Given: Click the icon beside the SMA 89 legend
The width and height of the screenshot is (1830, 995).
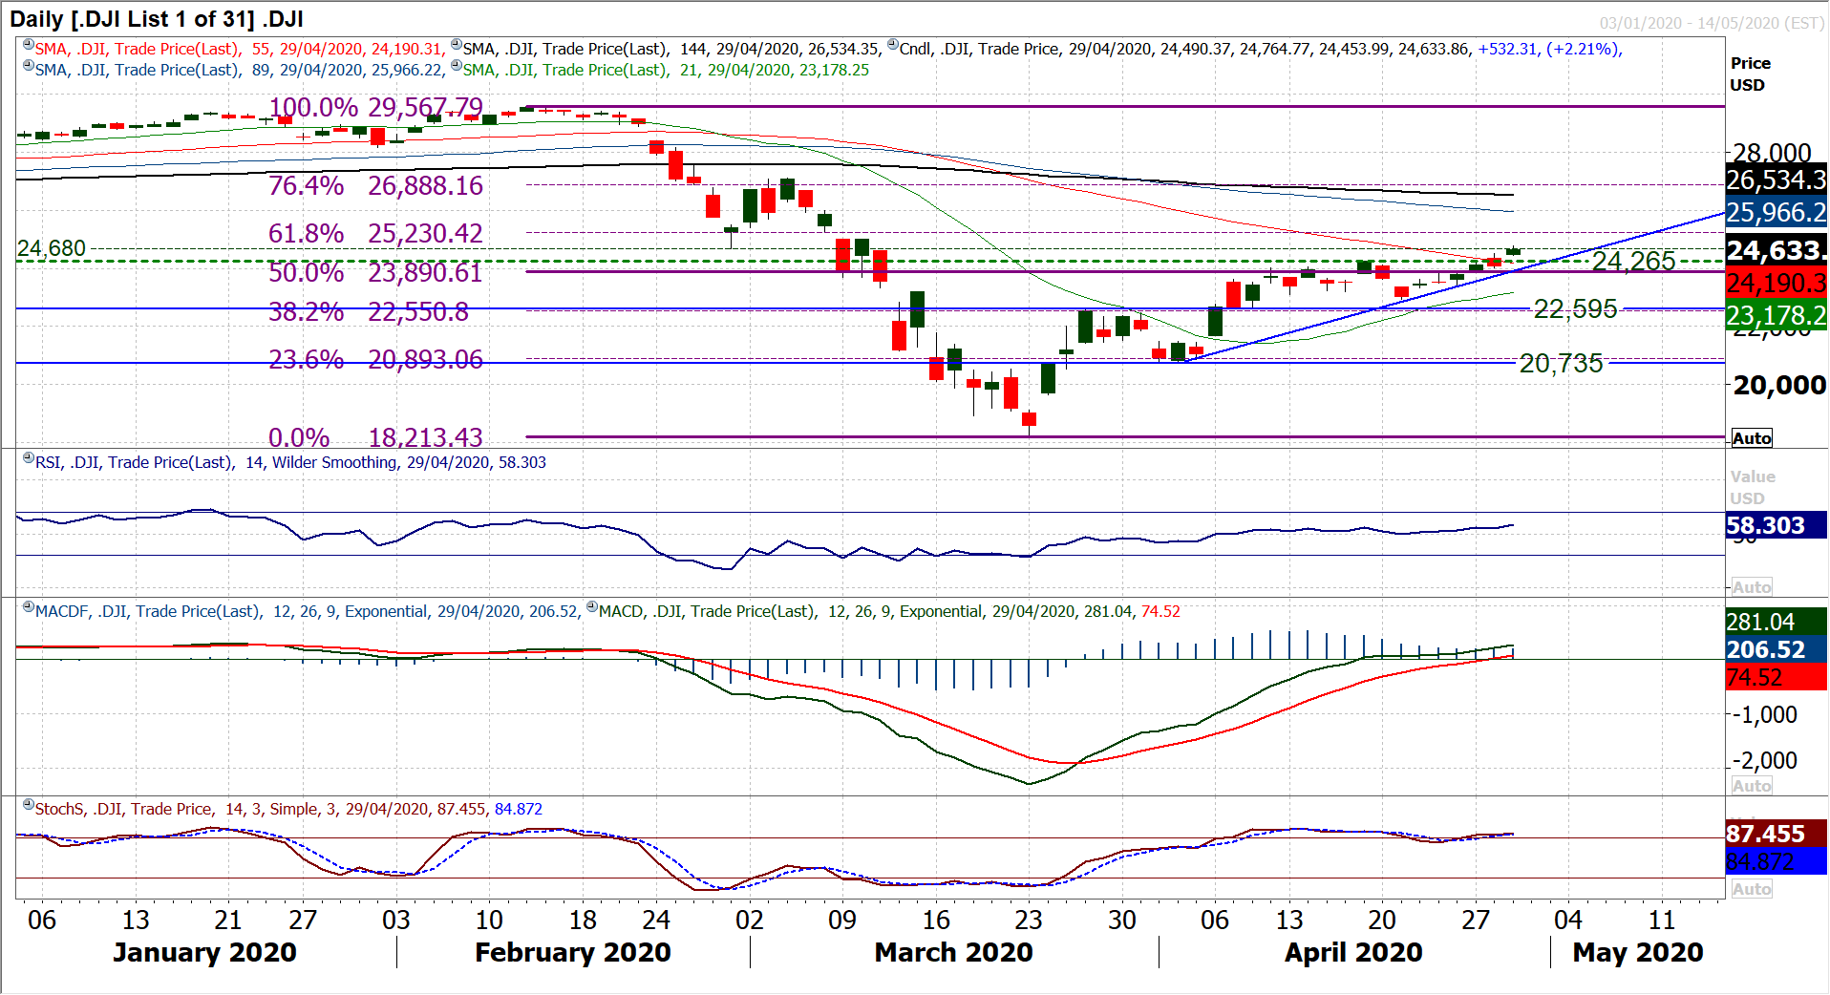Looking at the screenshot, I should tap(29, 66).
